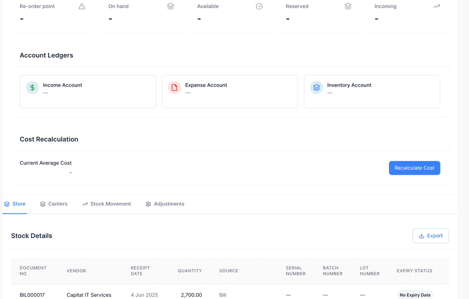The image size is (469, 299).
Task: Click the On hand layers icon
Action: coord(170,6)
